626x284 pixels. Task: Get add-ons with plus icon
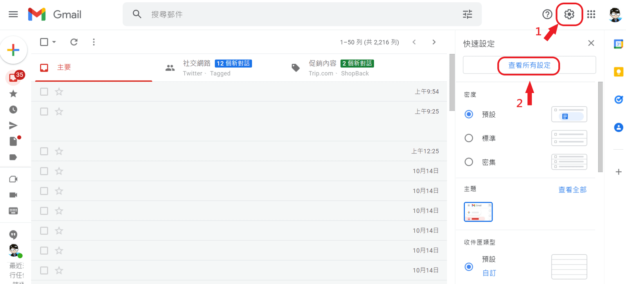(x=619, y=172)
